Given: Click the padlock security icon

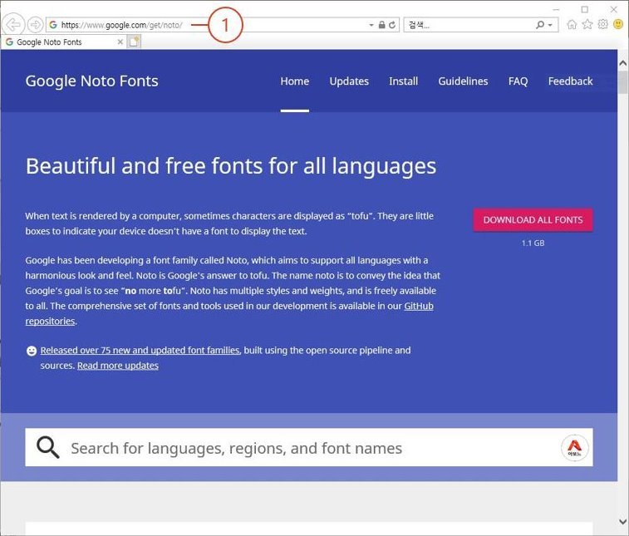Looking at the screenshot, I should 382,25.
